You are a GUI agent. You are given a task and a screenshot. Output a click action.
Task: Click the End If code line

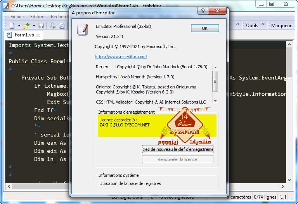pyautogui.click(x=44, y=111)
